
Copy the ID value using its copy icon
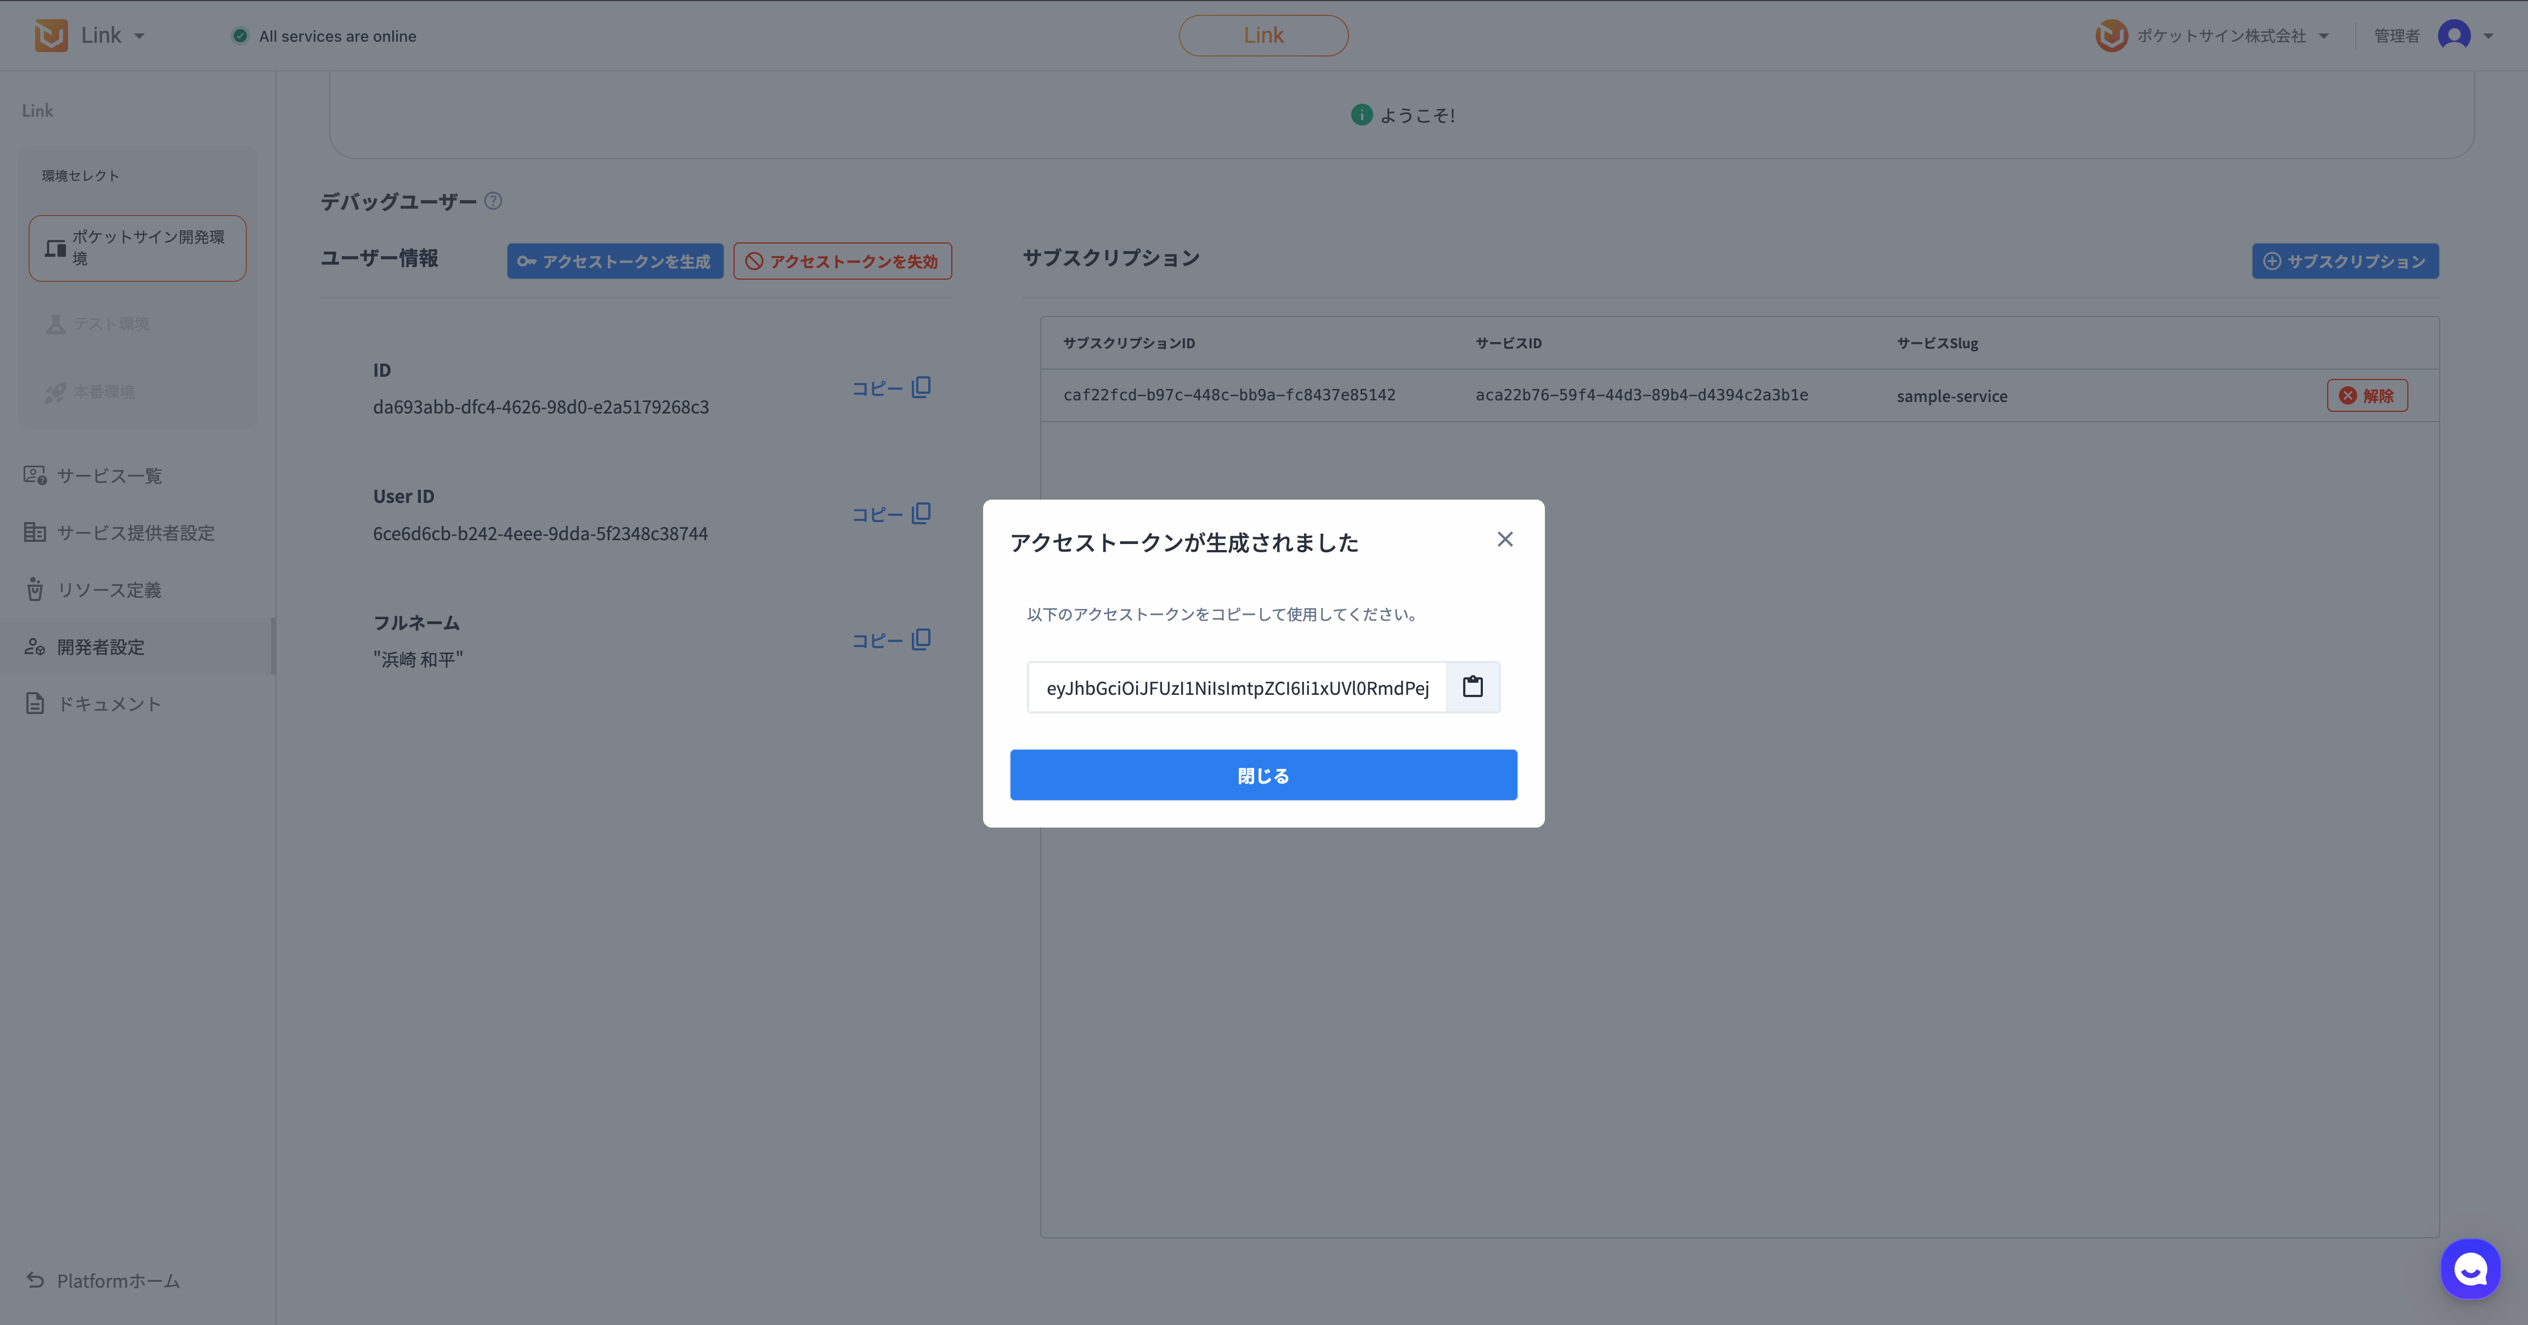click(x=921, y=387)
